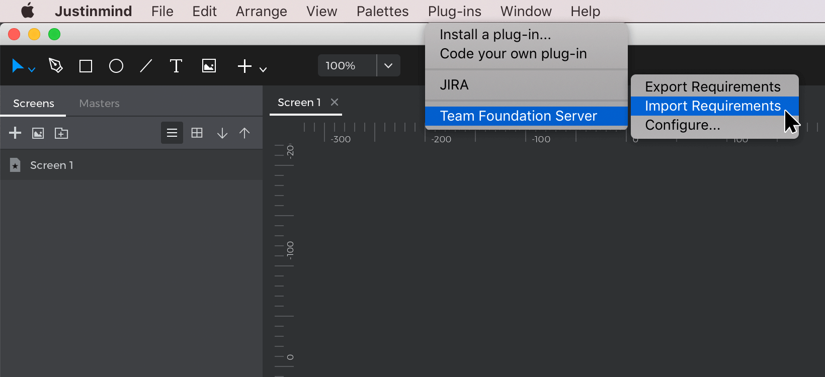The width and height of the screenshot is (825, 377).
Task: Close the Screen 1 tab
Action: [335, 102]
